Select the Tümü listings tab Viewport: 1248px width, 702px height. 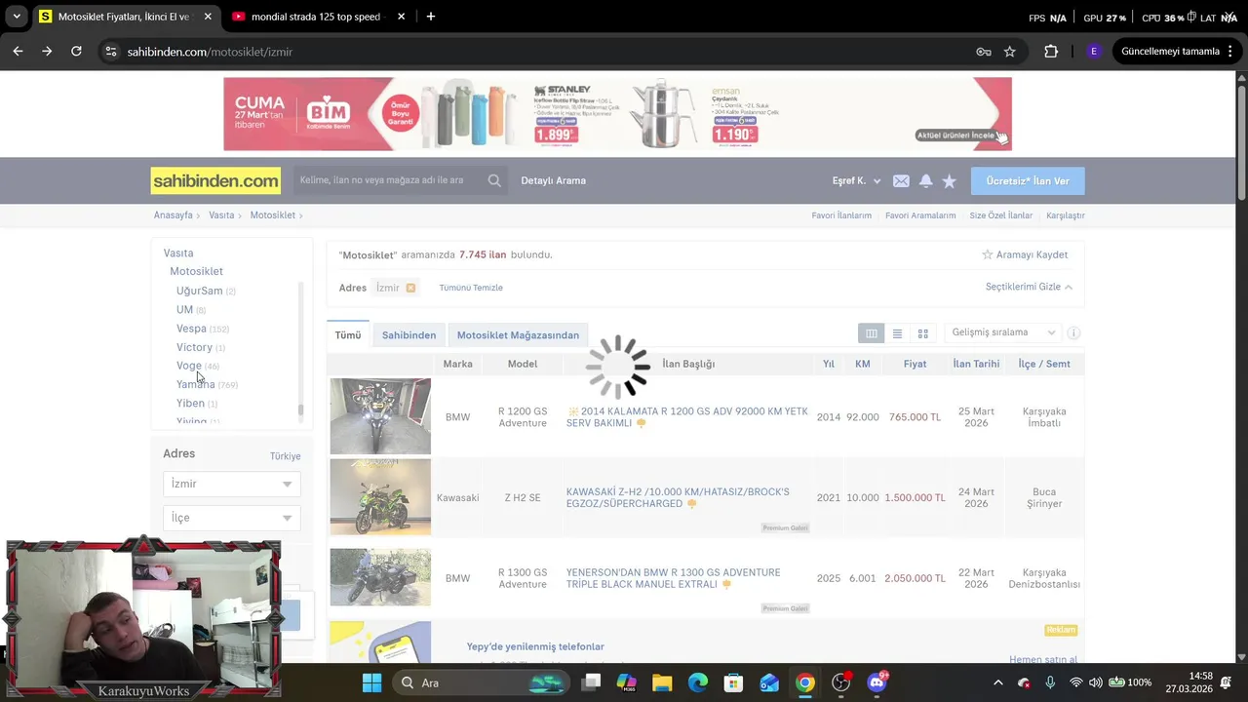pos(348,334)
